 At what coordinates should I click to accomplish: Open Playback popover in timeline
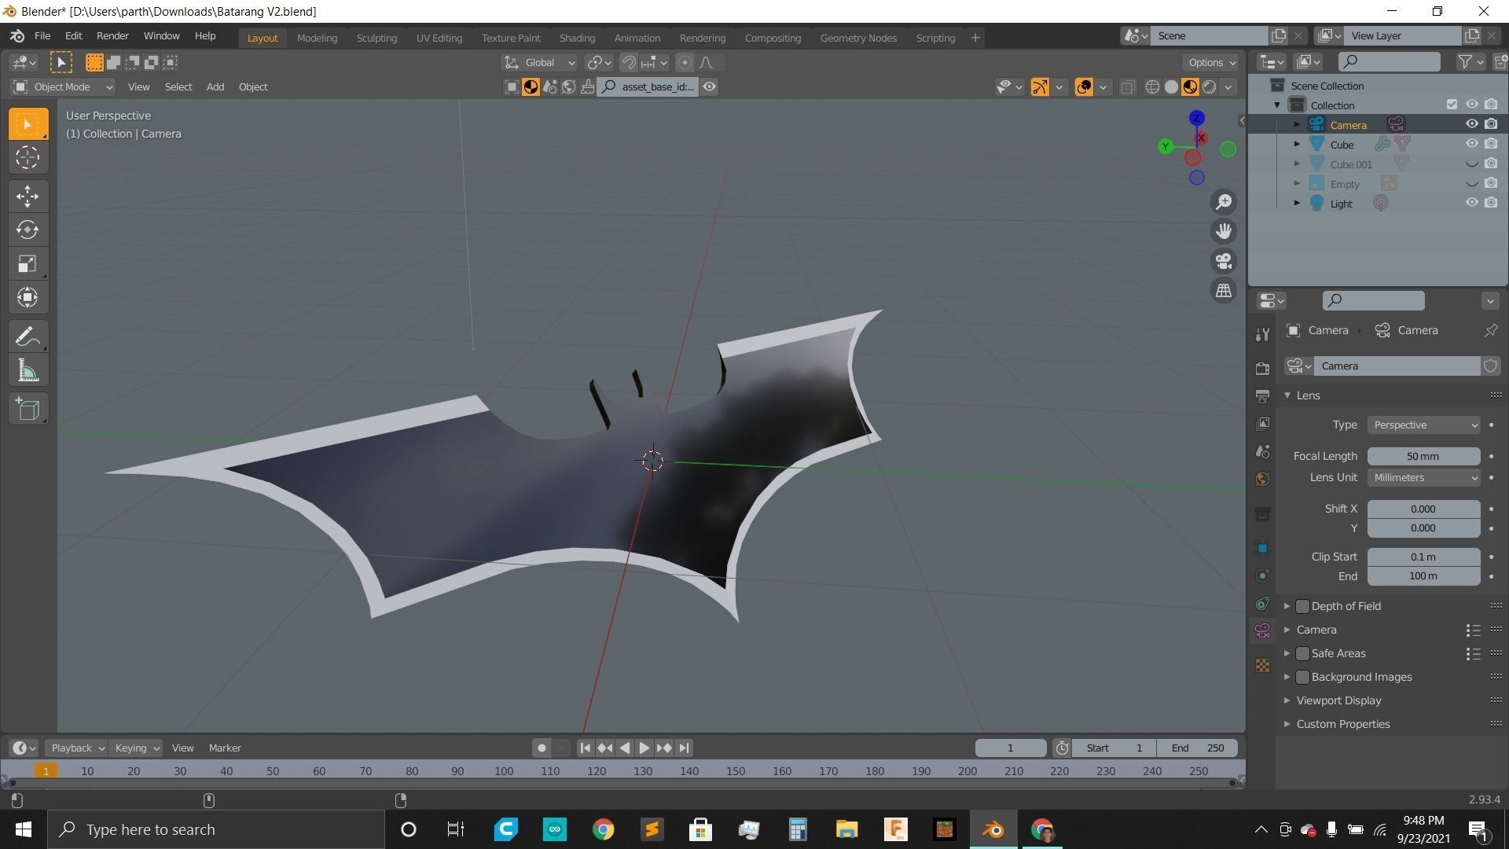pos(76,748)
